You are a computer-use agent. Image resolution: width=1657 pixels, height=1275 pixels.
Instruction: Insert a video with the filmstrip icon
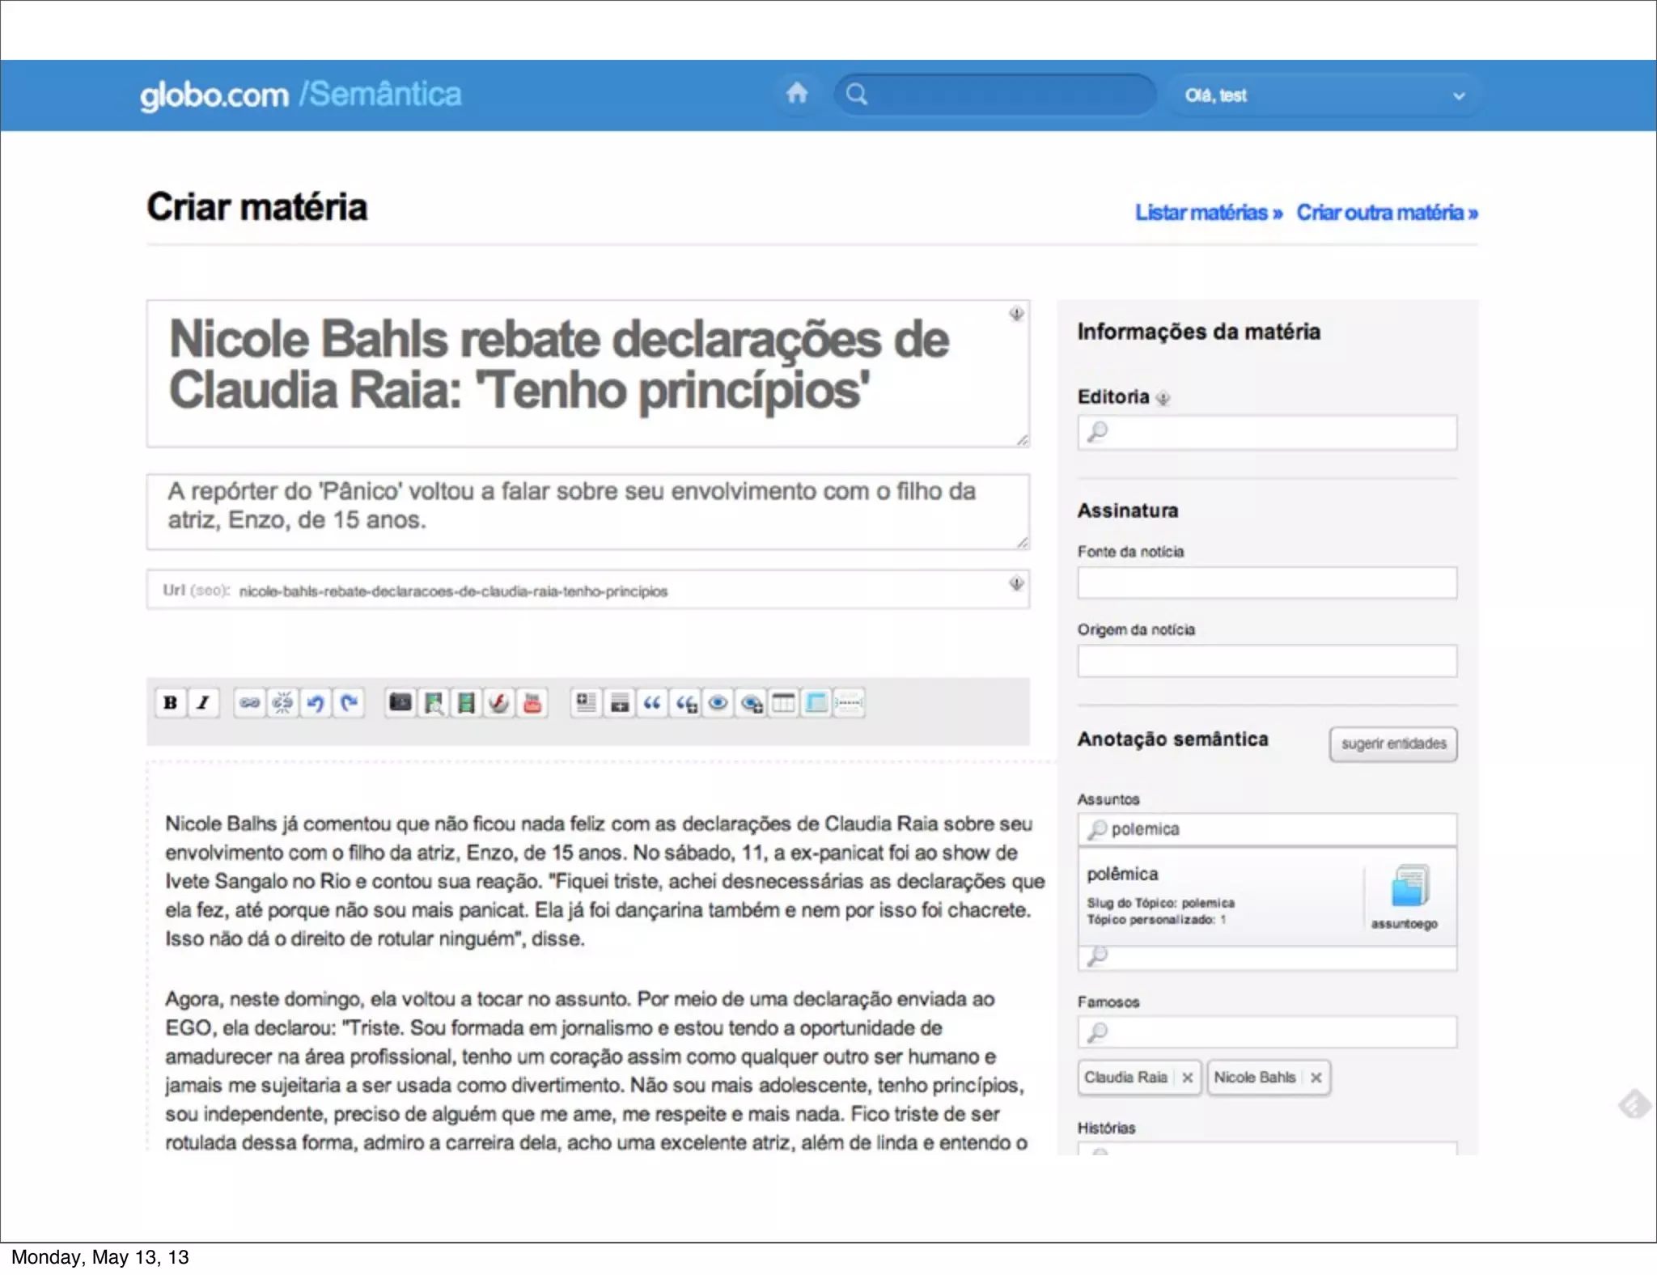(466, 703)
